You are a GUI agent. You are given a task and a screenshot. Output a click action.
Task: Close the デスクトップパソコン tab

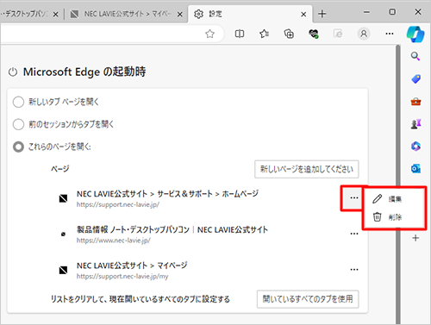56,14
